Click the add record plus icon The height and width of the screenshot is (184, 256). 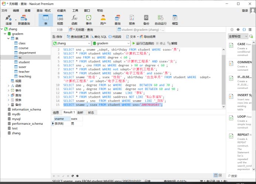[54, 176]
